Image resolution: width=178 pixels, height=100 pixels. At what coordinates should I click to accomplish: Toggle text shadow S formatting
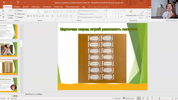(x=37, y=16)
